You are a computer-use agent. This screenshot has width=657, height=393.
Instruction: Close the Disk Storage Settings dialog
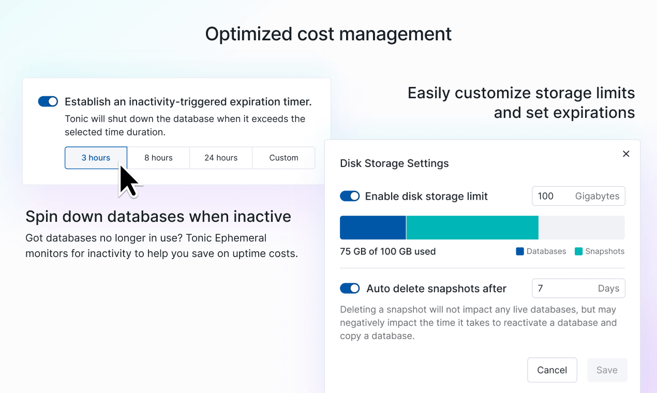(626, 154)
